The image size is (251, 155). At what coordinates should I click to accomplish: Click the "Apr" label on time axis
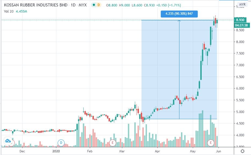click(157, 151)
